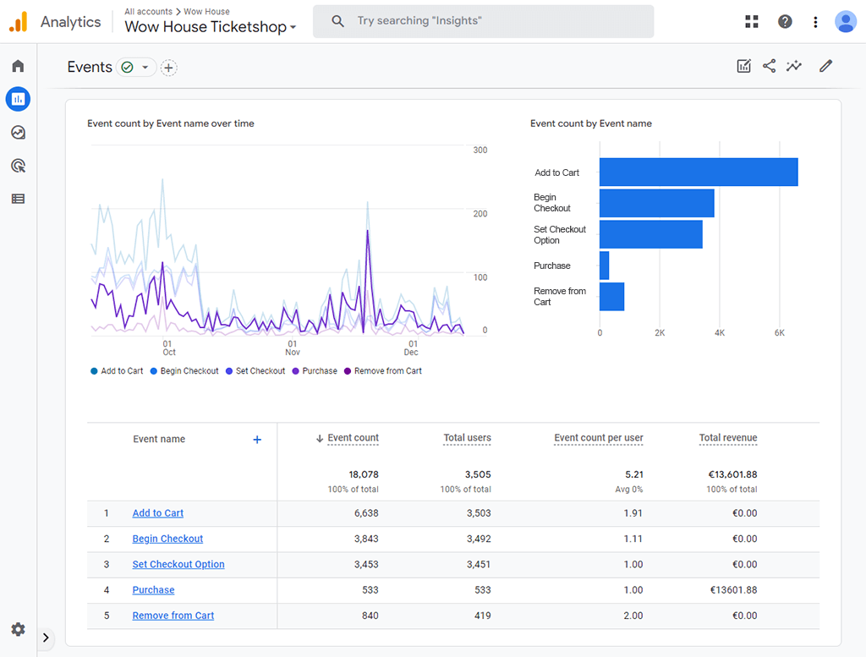Viewport: 866px width, 657px height.
Task: Open Wow House Ticketshop property dropdown
Action: pyautogui.click(x=210, y=27)
